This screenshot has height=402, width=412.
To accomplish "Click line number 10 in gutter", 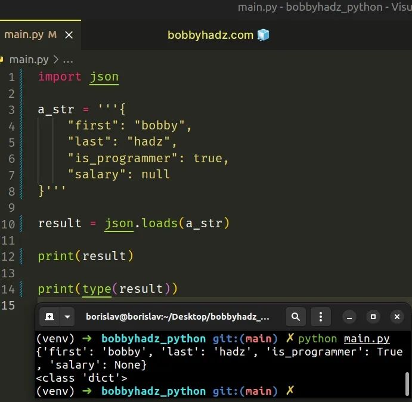I will pos(8,224).
